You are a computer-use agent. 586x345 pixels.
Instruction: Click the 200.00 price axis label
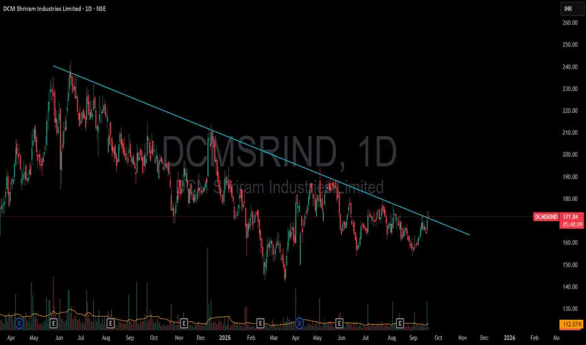pyautogui.click(x=570, y=154)
